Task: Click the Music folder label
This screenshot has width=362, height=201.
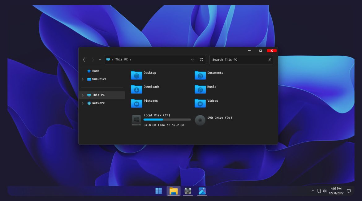Action: click(x=212, y=87)
